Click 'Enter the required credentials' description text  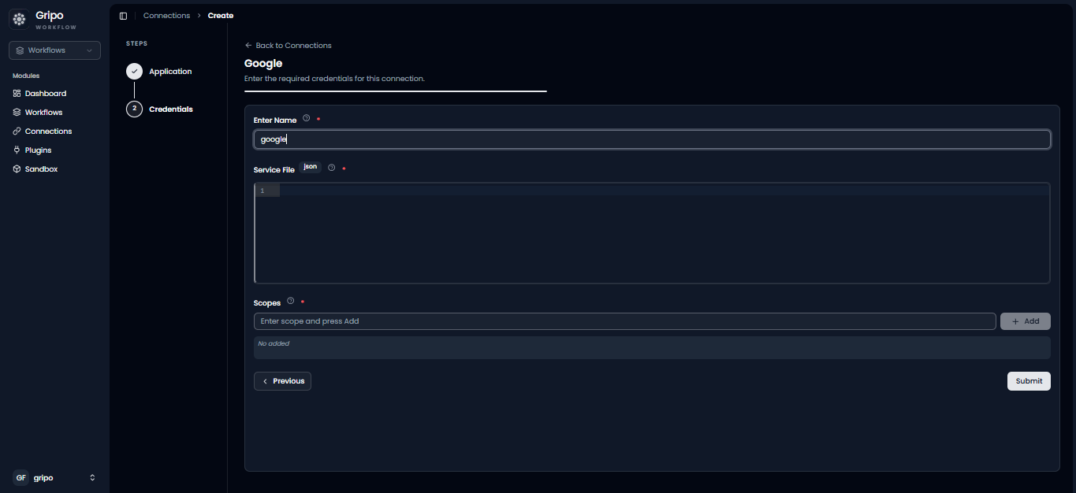pyautogui.click(x=334, y=79)
